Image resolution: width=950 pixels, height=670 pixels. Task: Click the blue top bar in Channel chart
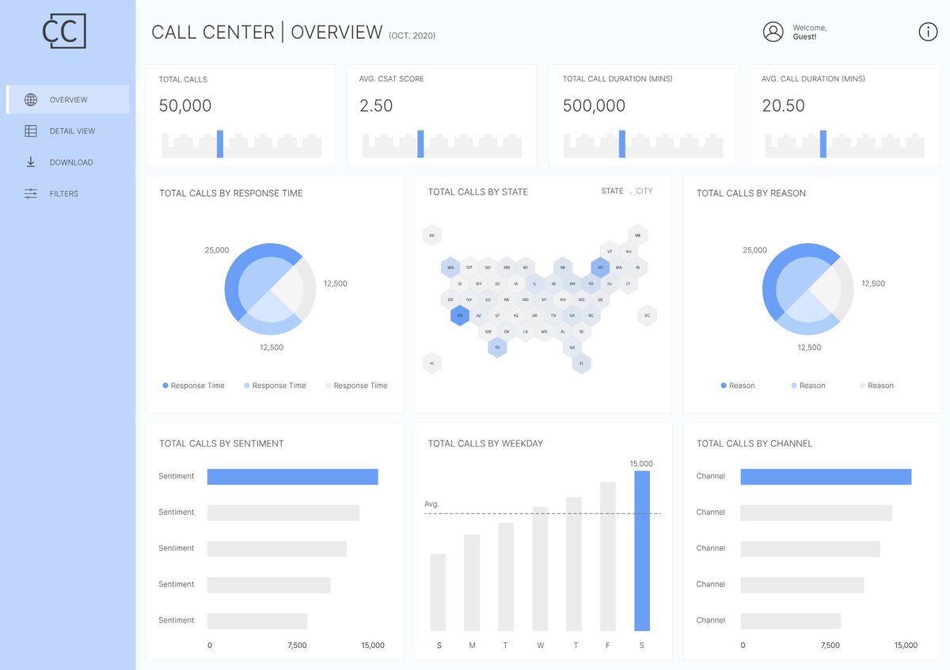tap(826, 477)
